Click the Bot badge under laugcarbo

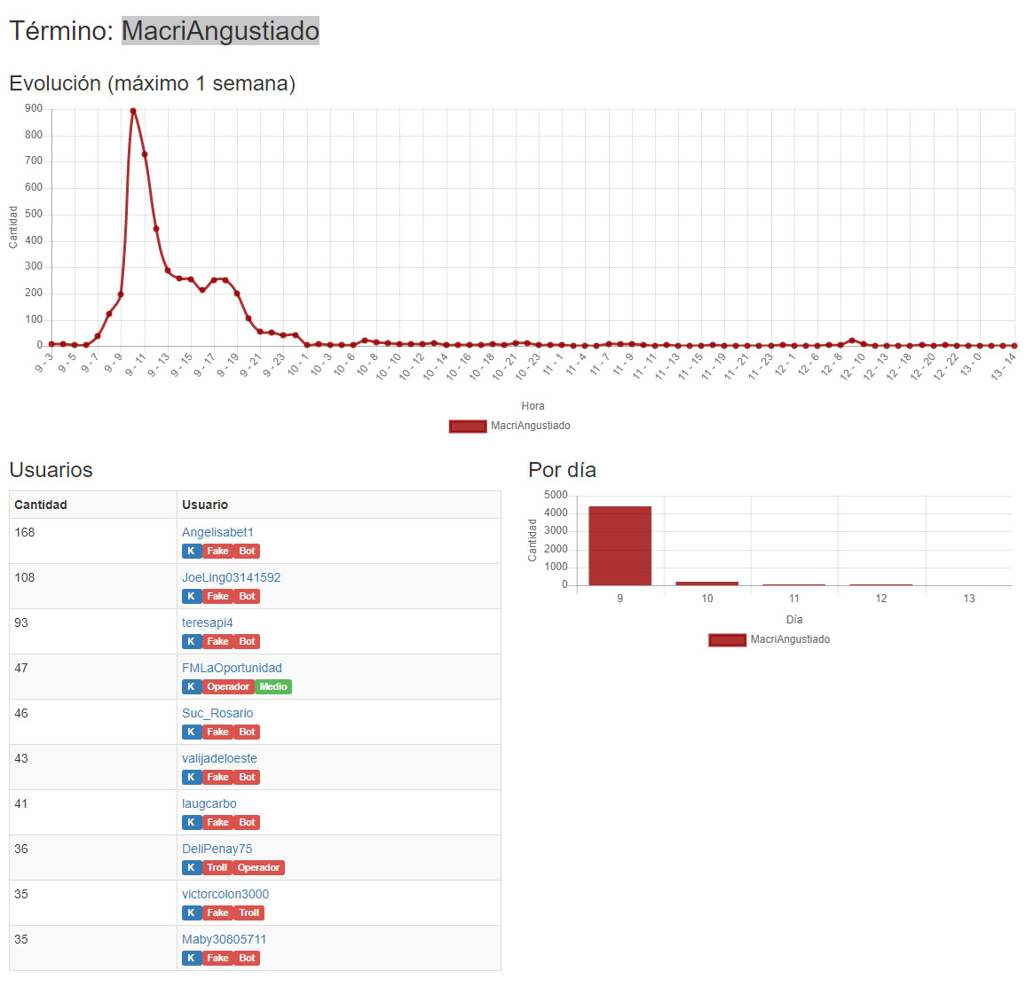pyautogui.click(x=247, y=822)
